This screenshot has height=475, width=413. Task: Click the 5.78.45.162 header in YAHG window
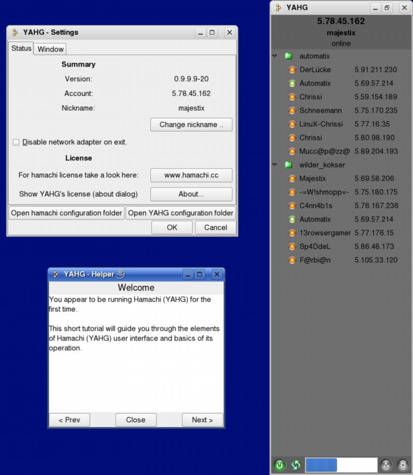[341, 21]
